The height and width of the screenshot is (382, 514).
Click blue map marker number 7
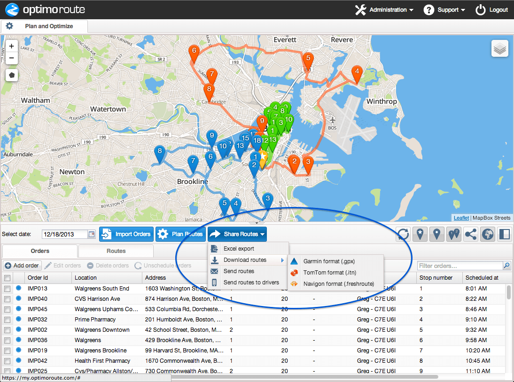(193, 164)
